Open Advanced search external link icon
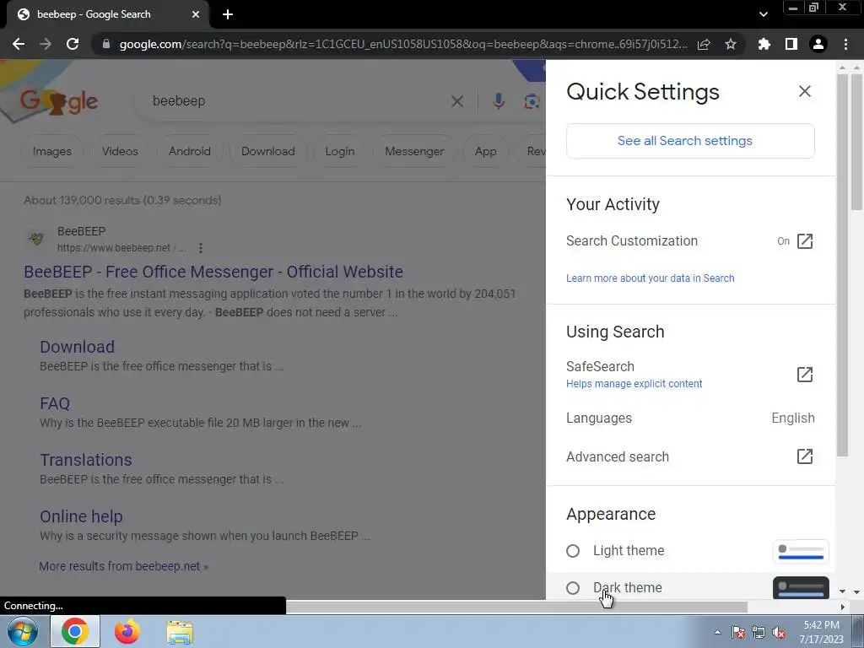Viewport: 864px width, 648px height. click(x=804, y=456)
